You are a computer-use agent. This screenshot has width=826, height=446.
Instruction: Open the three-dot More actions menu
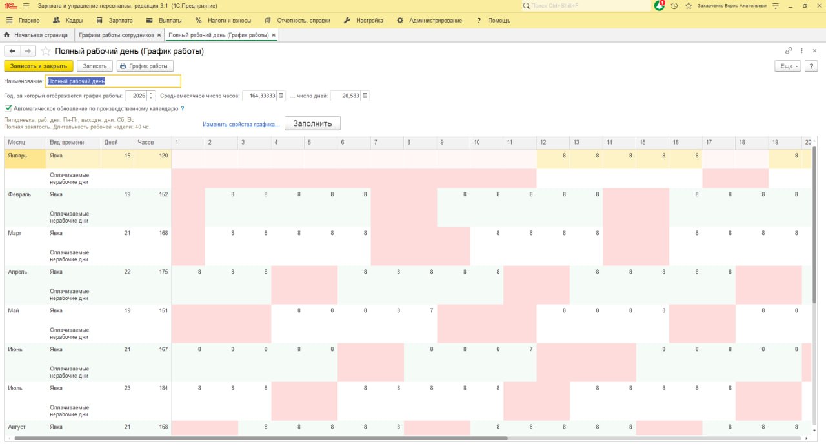[801, 50]
